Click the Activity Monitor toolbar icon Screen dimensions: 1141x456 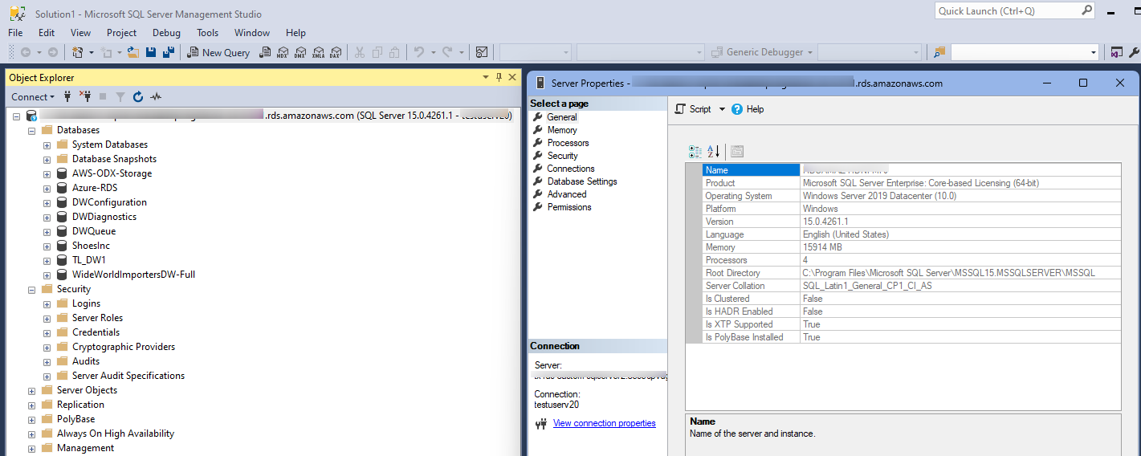[482, 52]
